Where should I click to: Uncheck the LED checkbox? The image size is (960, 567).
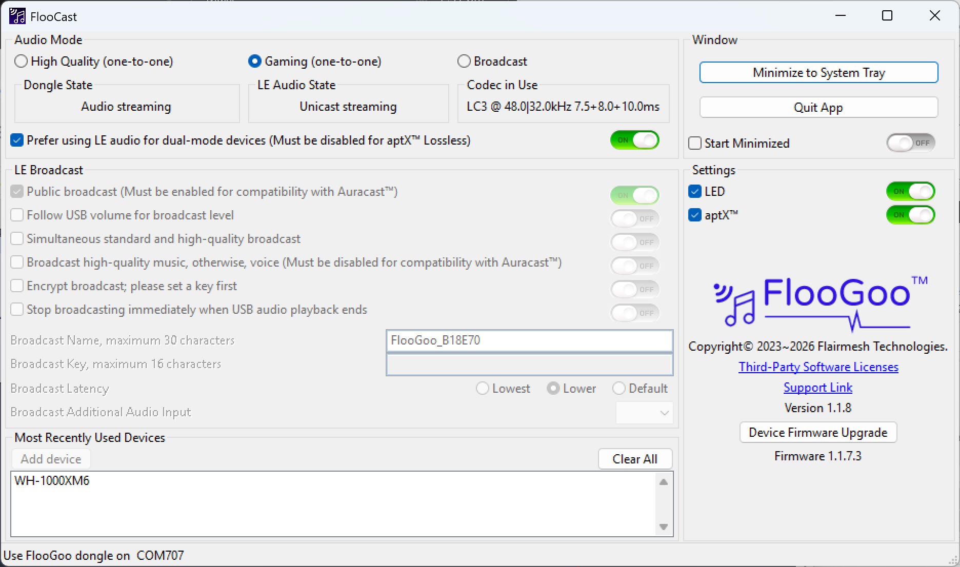(695, 191)
